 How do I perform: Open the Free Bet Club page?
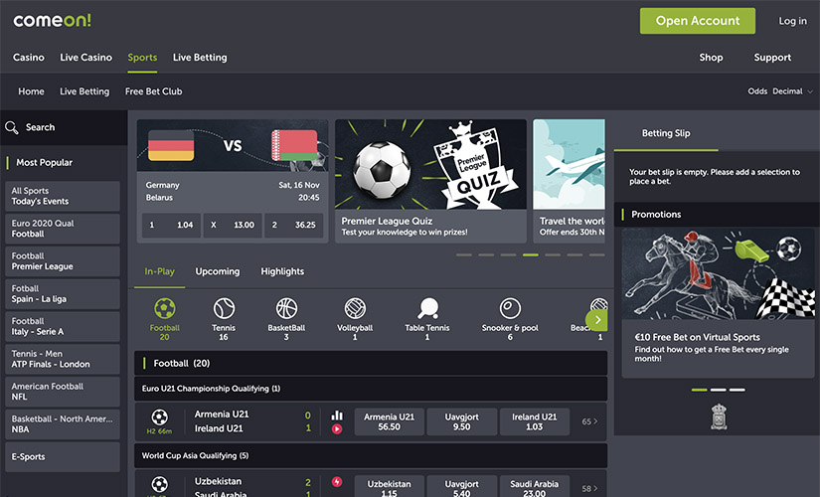pos(153,91)
